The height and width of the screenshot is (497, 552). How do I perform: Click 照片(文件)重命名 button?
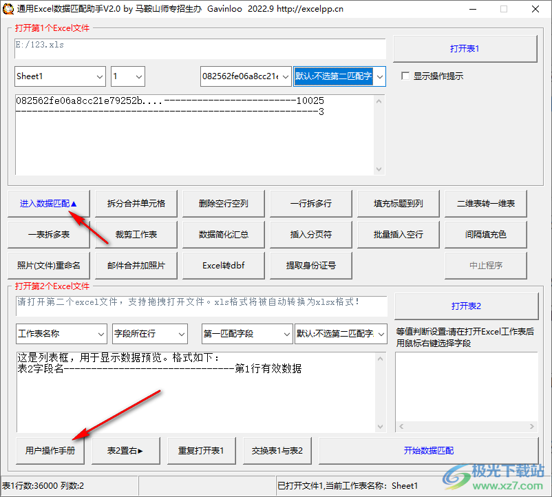coord(49,266)
